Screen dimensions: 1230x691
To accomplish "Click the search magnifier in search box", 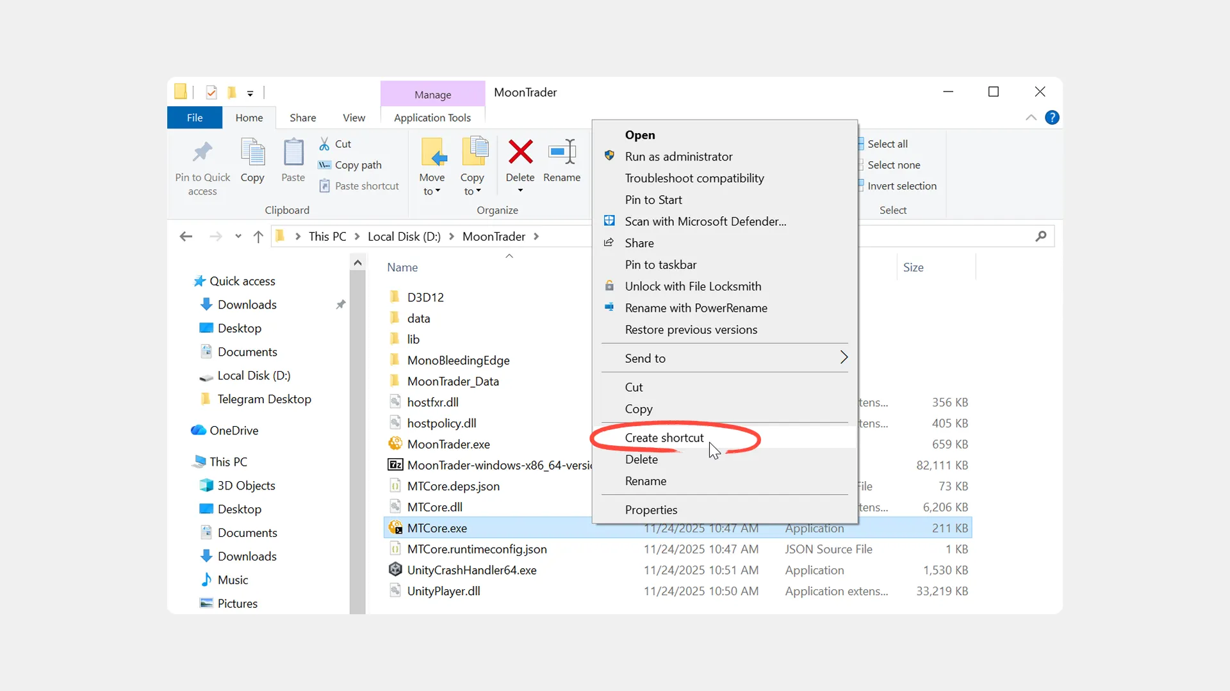I will 1041,237.
